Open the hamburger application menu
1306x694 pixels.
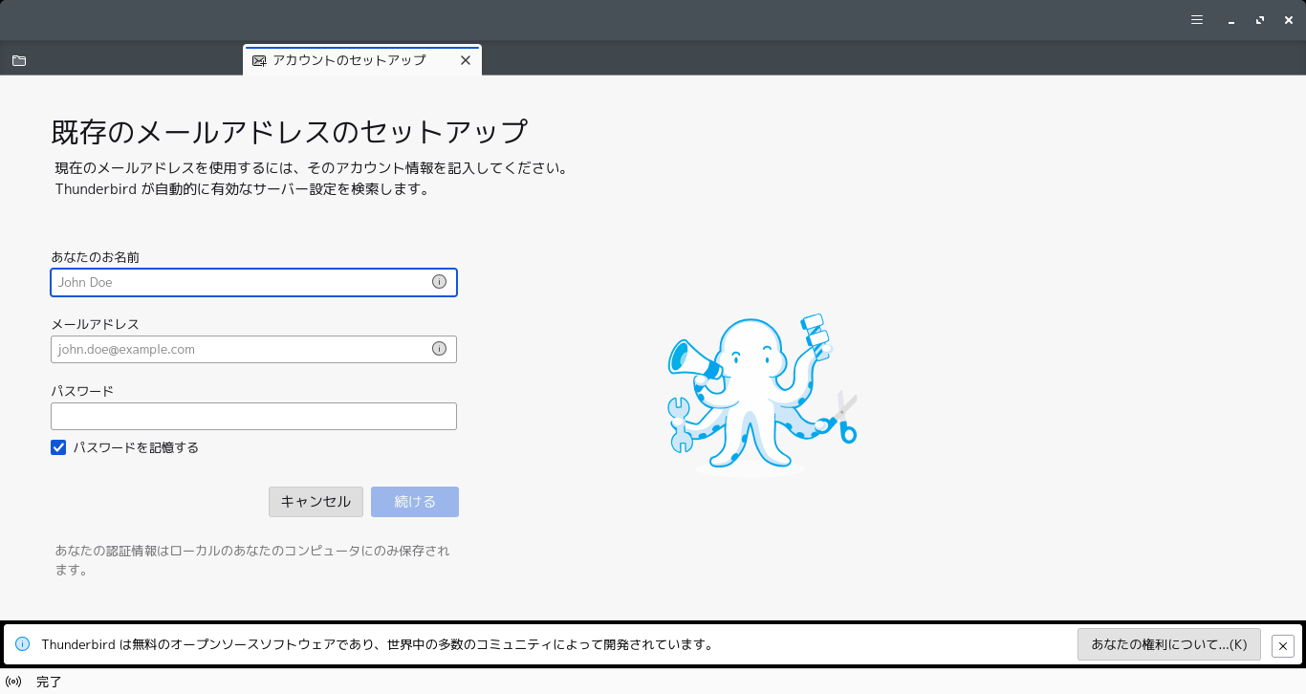point(1197,19)
